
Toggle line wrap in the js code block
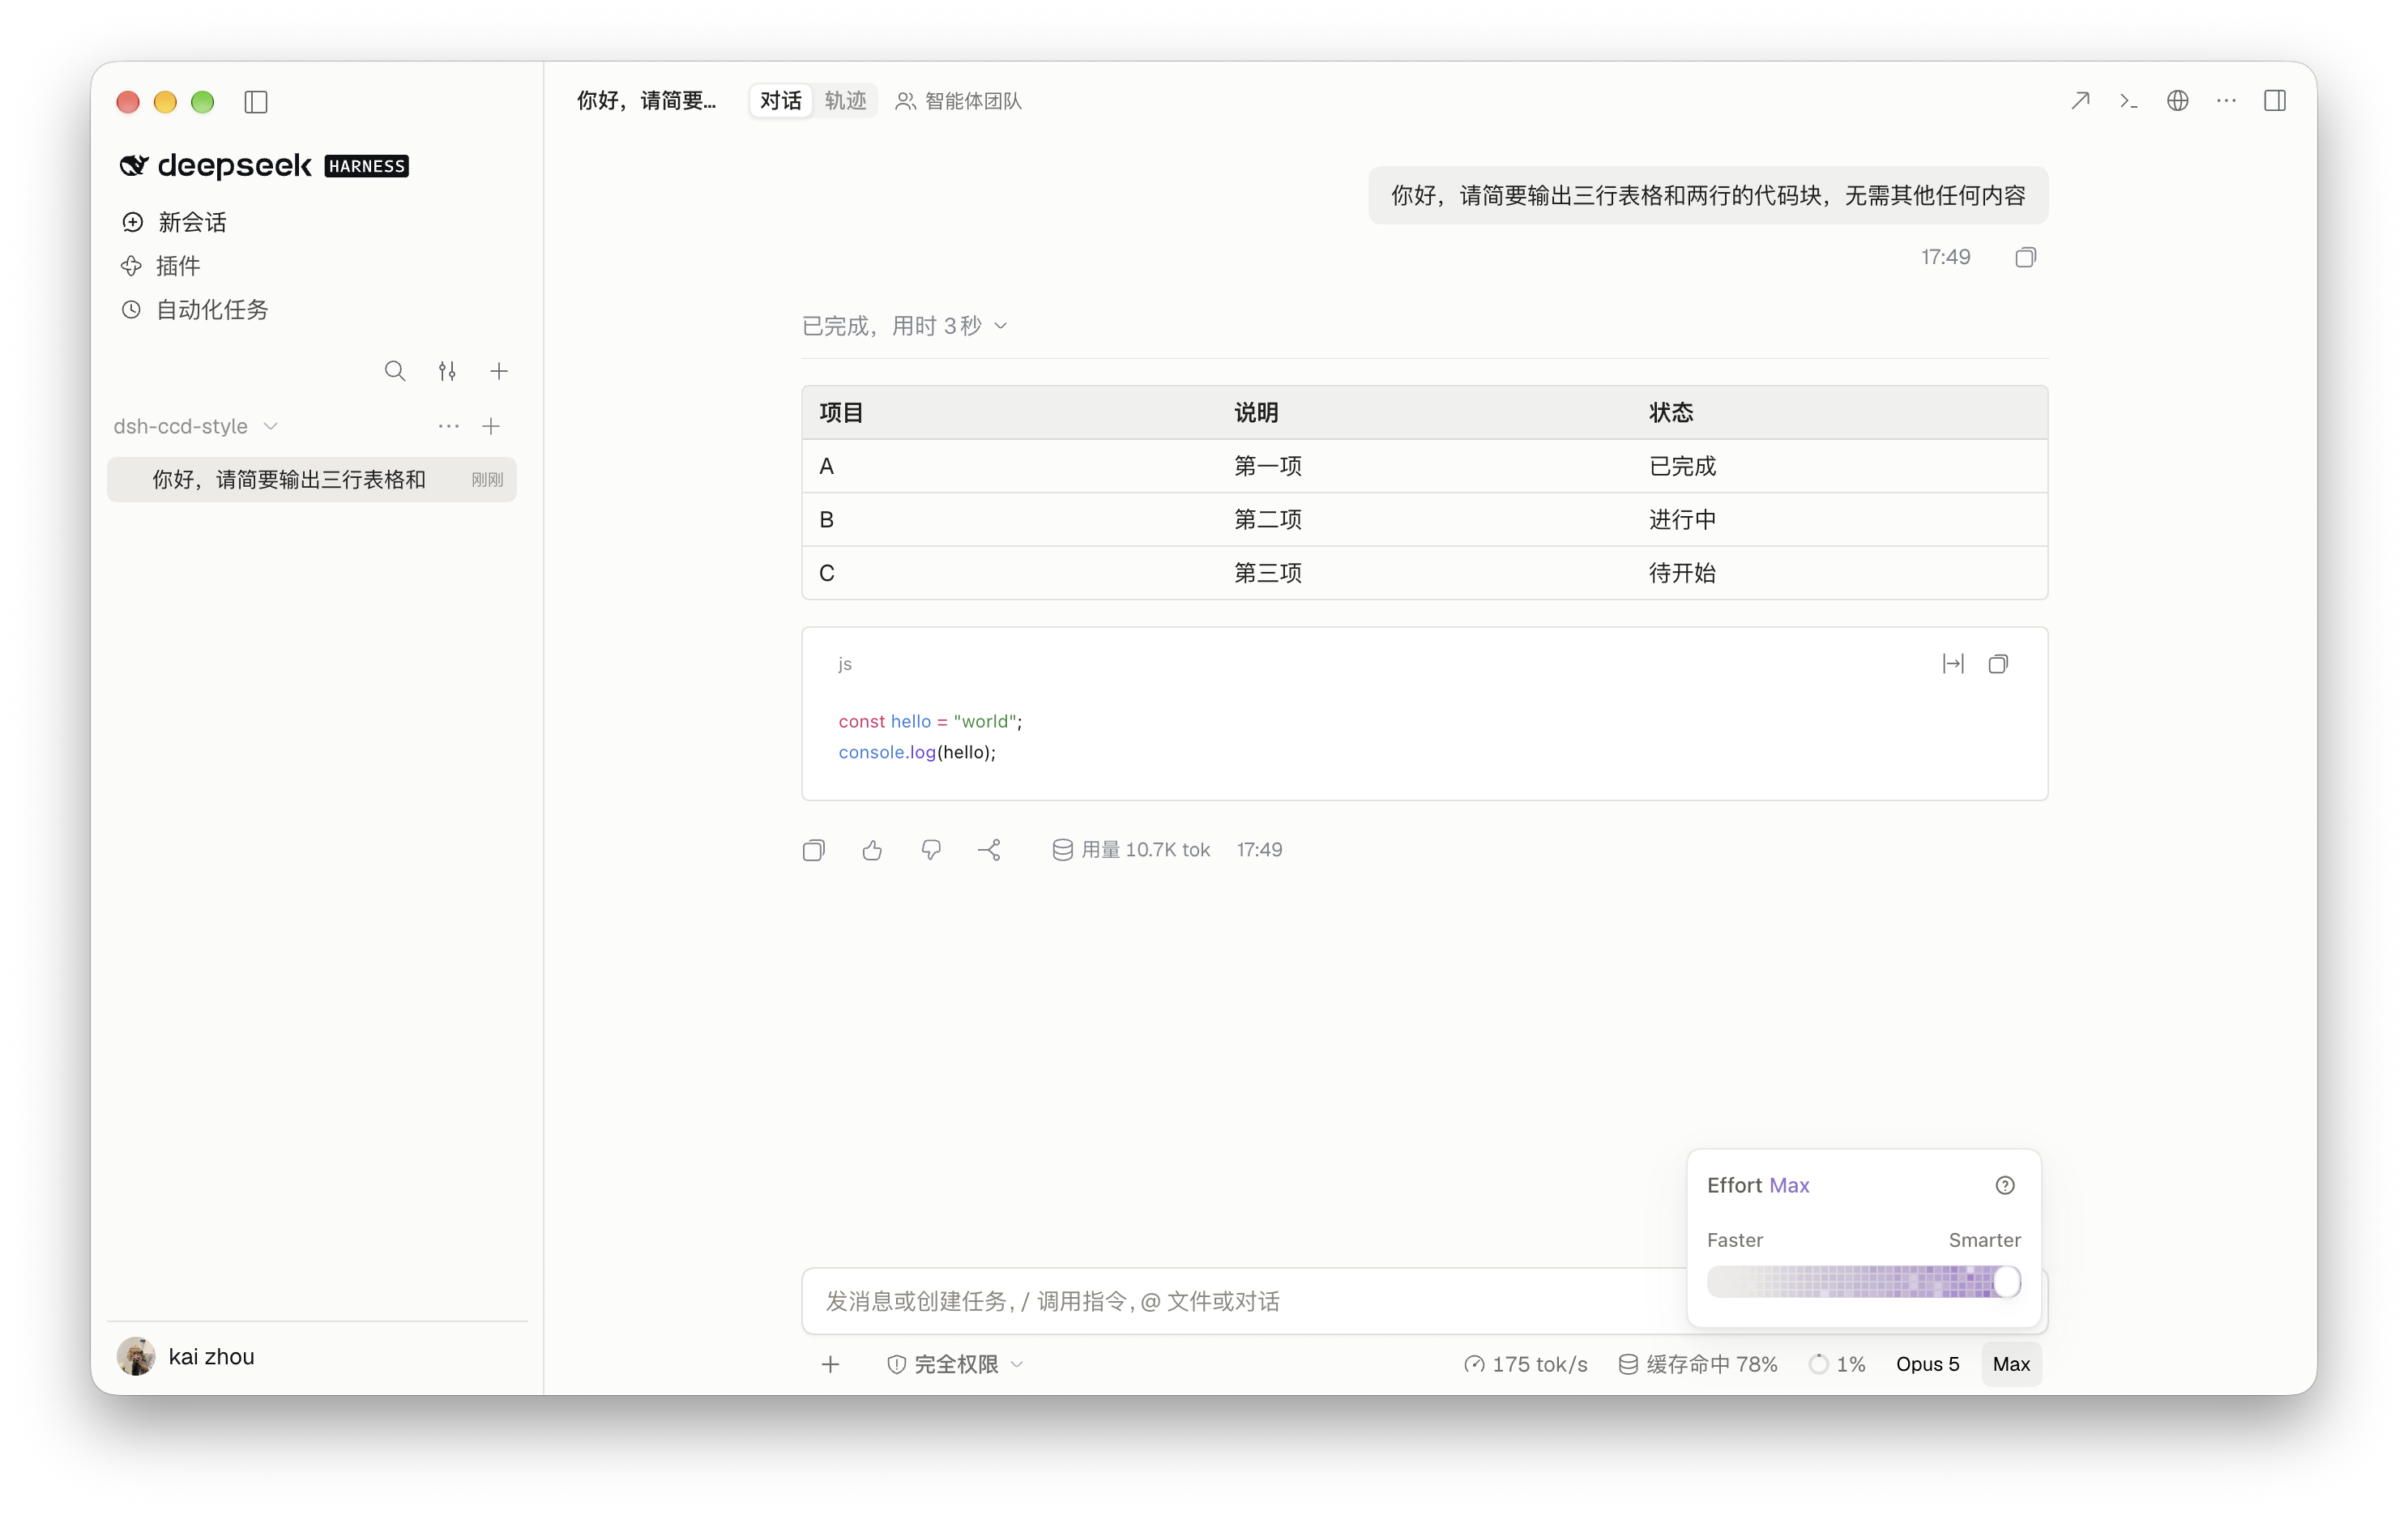point(1953,664)
